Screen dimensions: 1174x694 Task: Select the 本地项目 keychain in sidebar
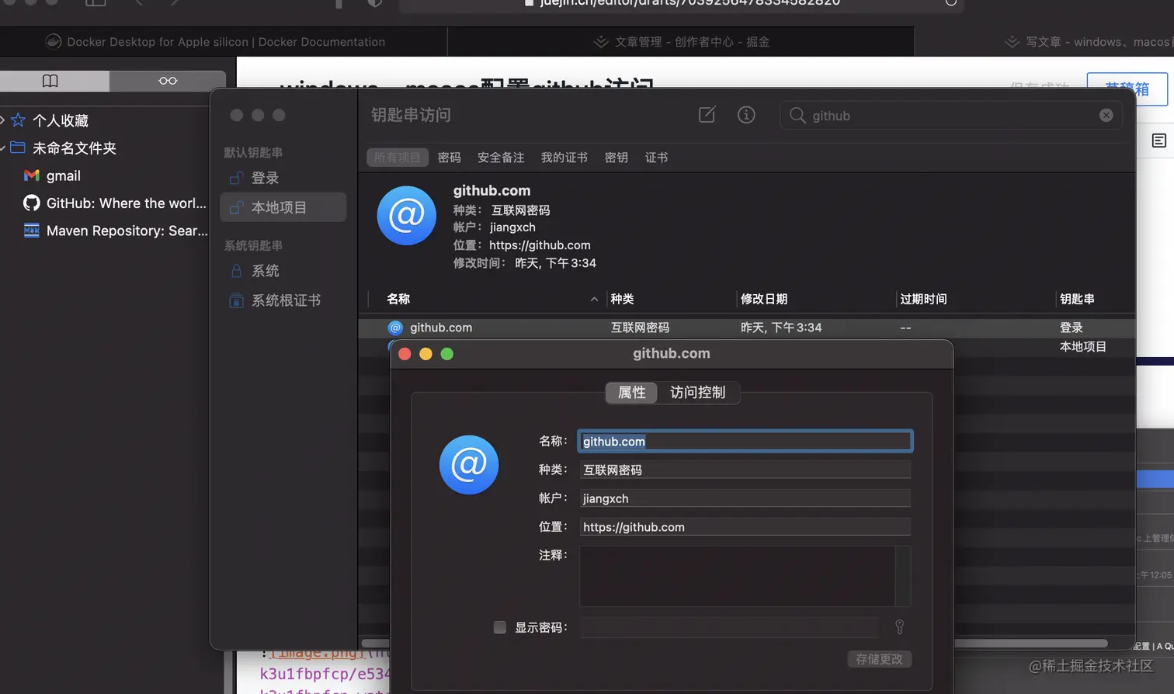[283, 207]
